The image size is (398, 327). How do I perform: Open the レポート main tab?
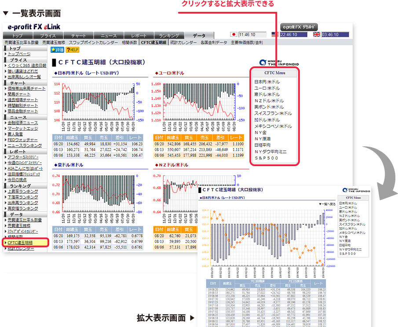tap(139, 36)
